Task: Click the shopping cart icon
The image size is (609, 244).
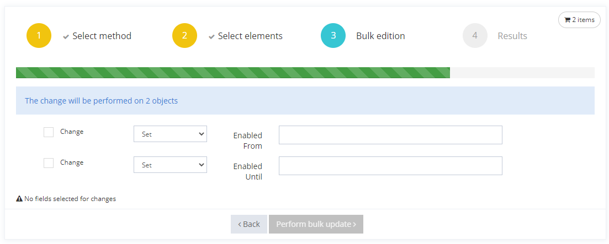Action: click(x=568, y=20)
